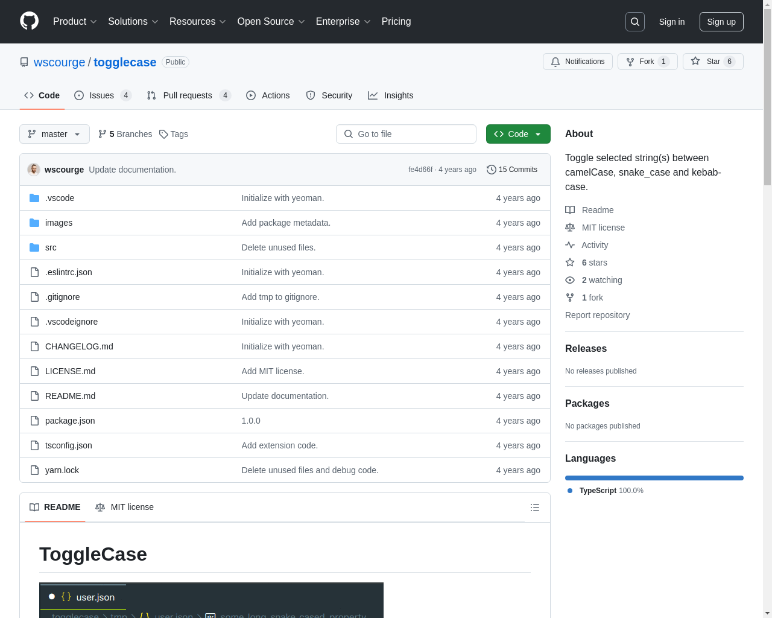This screenshot has height=618, width=772.
Task: Click the file icon beside CHANGELOG.md
Action: pos(34,346)
